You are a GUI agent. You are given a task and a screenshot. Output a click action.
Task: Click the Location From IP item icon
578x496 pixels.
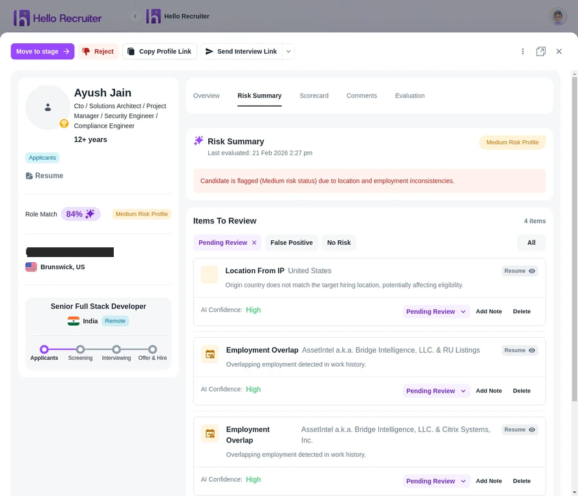coord(209,274)
